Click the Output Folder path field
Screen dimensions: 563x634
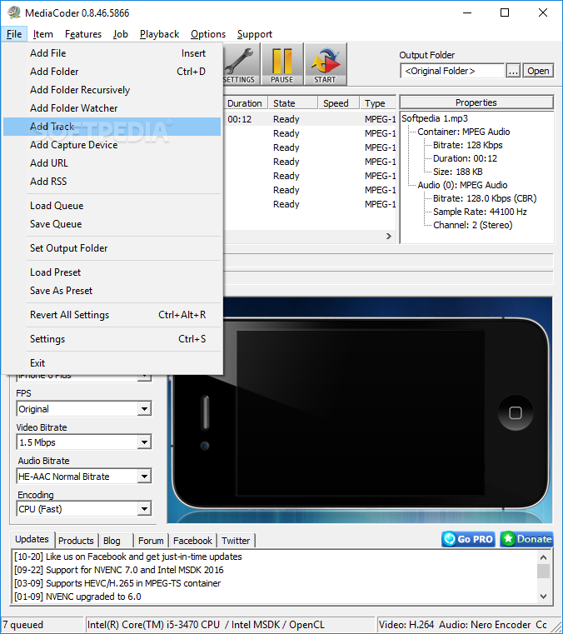(452, 71)
